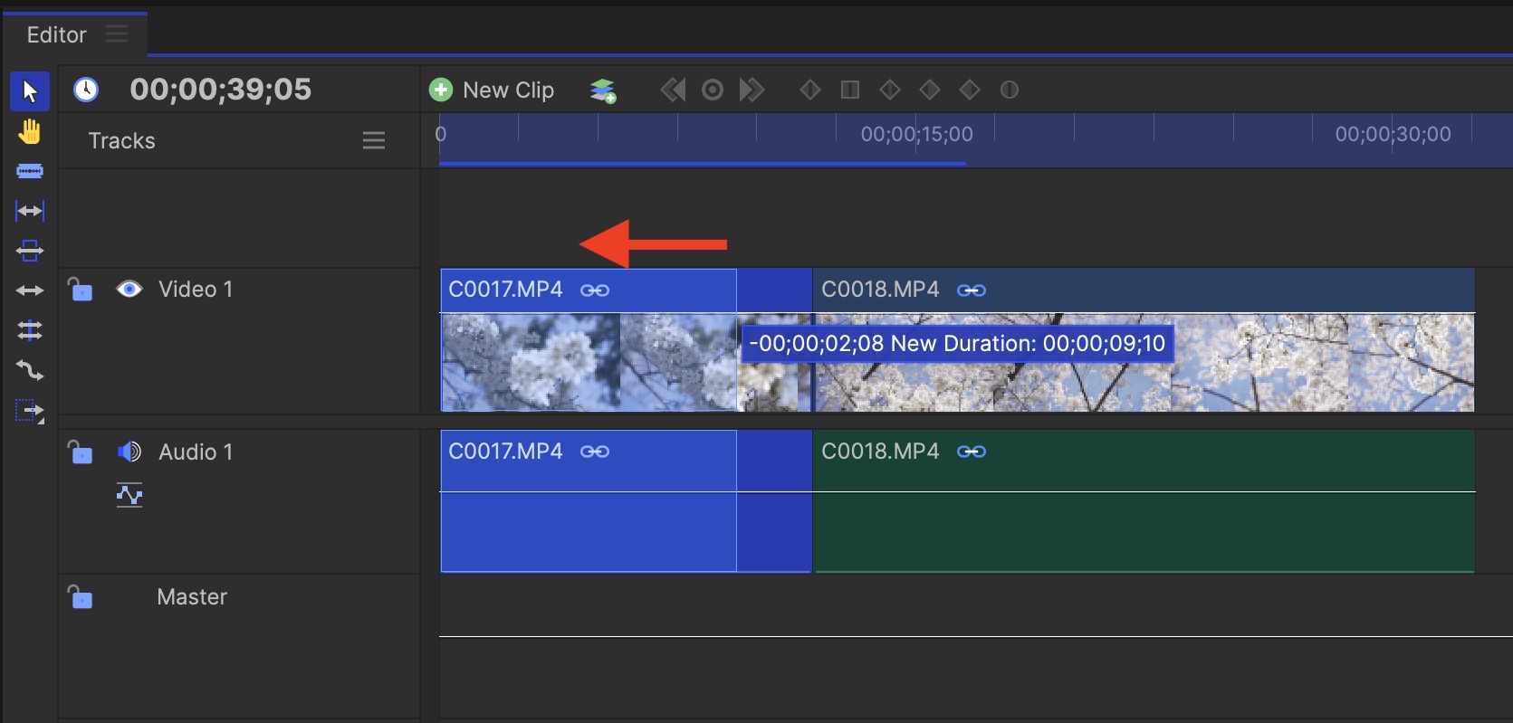Select the Rate Stretch tool

[x=29, y=290]
